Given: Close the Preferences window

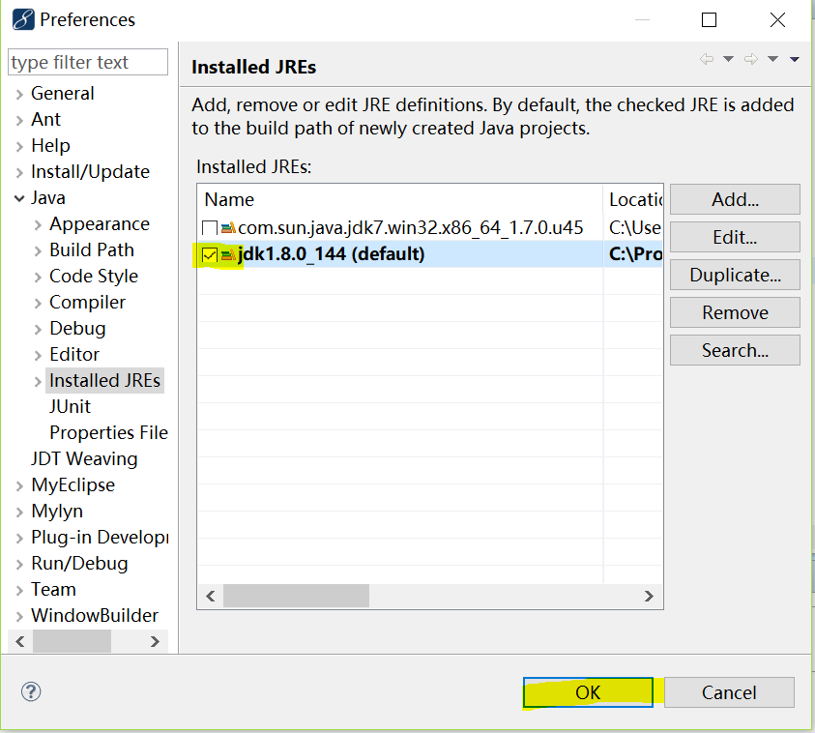Looking at the screenshot, I should [777, 19].
